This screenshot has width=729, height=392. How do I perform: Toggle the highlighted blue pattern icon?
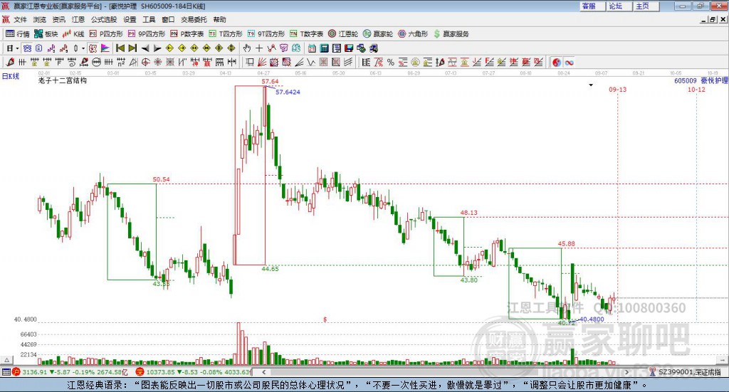[28, 48]
